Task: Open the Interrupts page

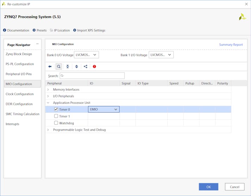Action: (x=12, y=124)
